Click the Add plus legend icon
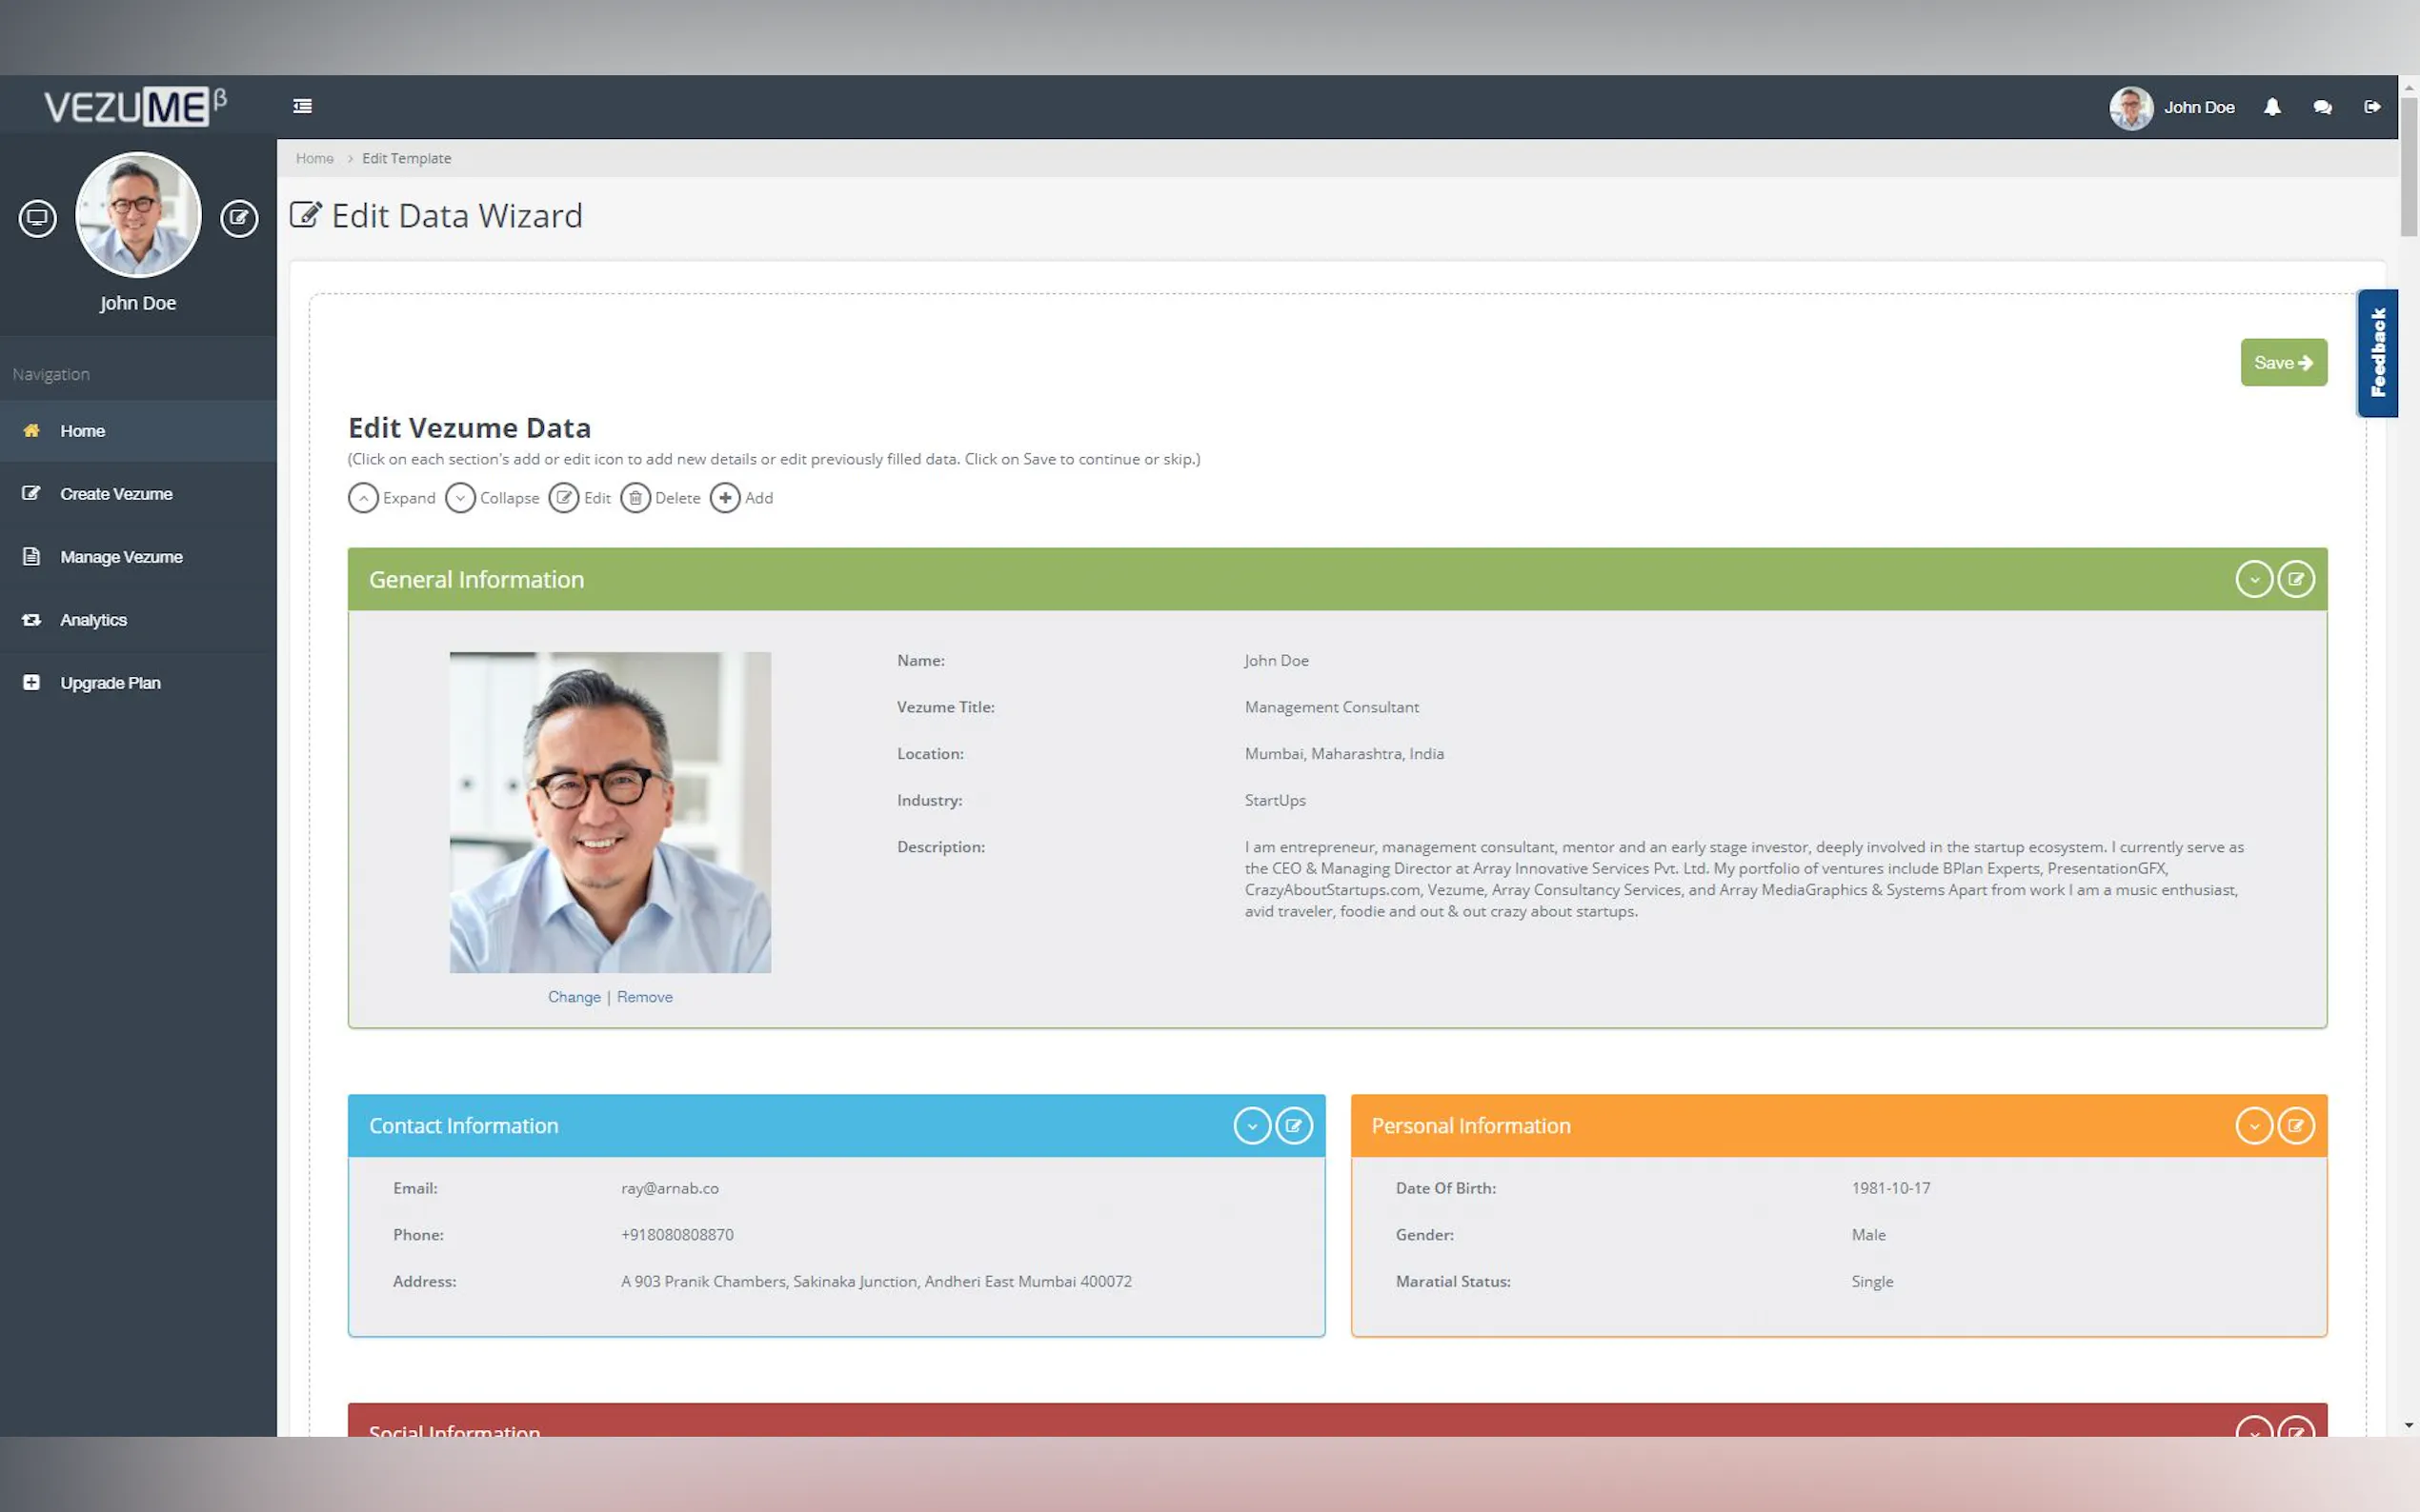 725,498
